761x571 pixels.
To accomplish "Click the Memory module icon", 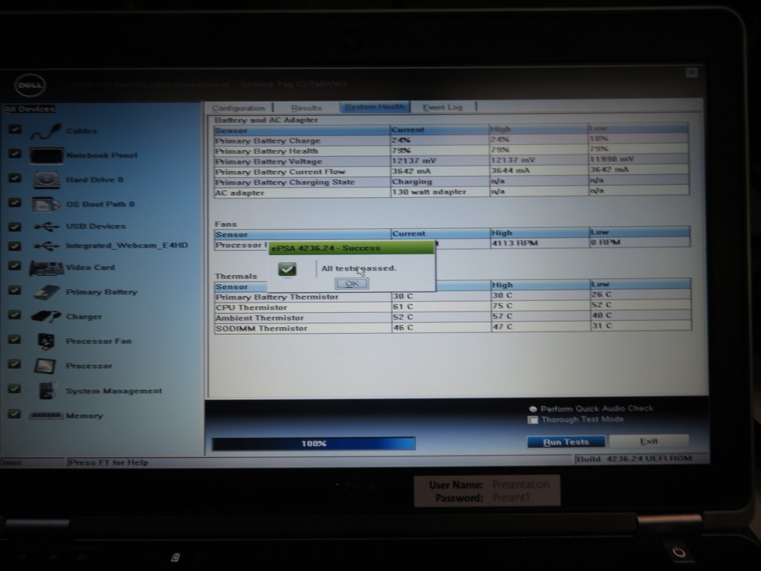I will point(45,416).
